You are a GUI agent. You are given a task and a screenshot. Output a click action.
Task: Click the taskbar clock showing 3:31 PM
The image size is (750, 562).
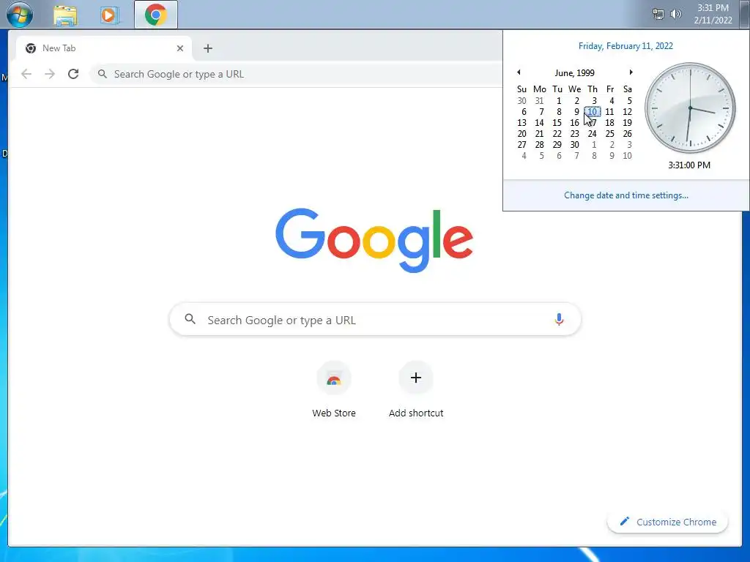click(713, 14)
